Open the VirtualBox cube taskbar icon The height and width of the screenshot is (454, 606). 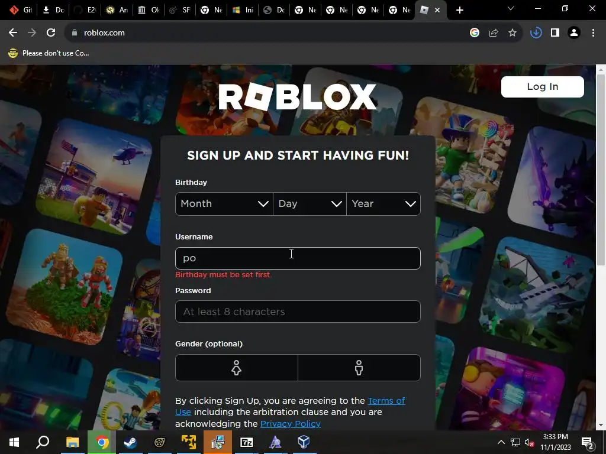pos(304,442)
